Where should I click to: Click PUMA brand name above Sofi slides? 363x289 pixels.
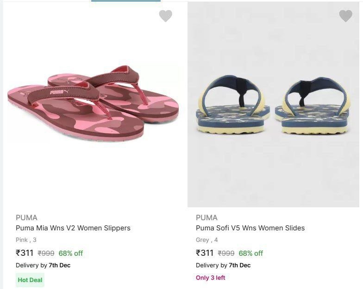click(x=207, y=217)
